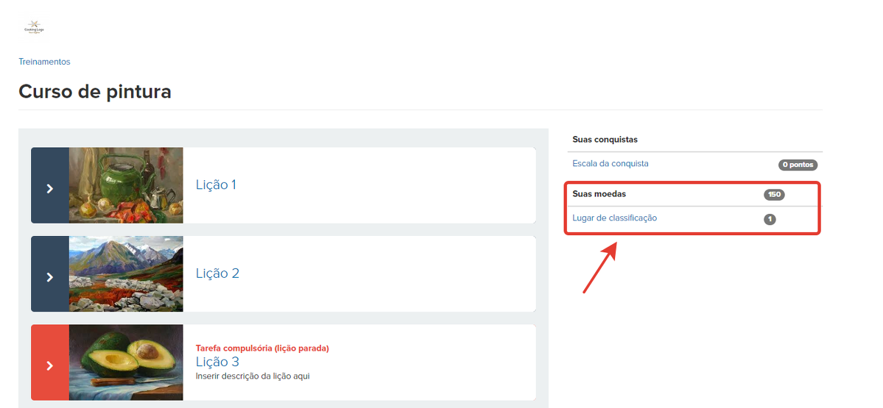883x408 pixels.
Task: Go back to the Treinamentos breadcrumb
Action: pos(44,62)
